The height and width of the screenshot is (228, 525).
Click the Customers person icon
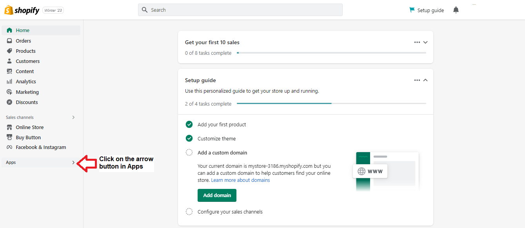click(x=9, y=61)
